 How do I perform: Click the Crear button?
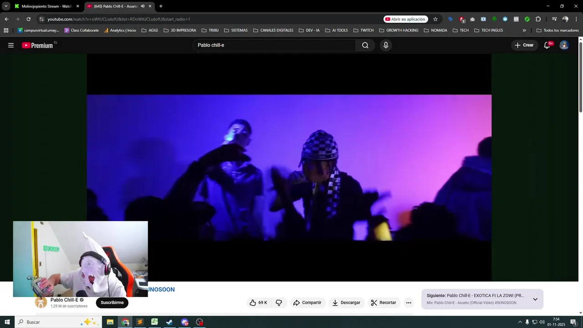tap(524, 45)
